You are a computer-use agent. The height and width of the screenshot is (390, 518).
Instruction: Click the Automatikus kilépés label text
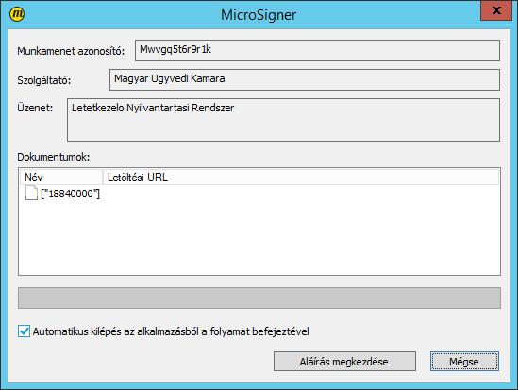pos(171,331)
